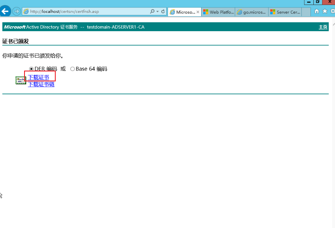
Task: Click the 下载证书链 link
Action: 41,84
